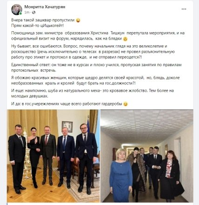199x205 pixels.
Task: Click the paragraph starting "Единственный ответ"
Action: [96, 68]
